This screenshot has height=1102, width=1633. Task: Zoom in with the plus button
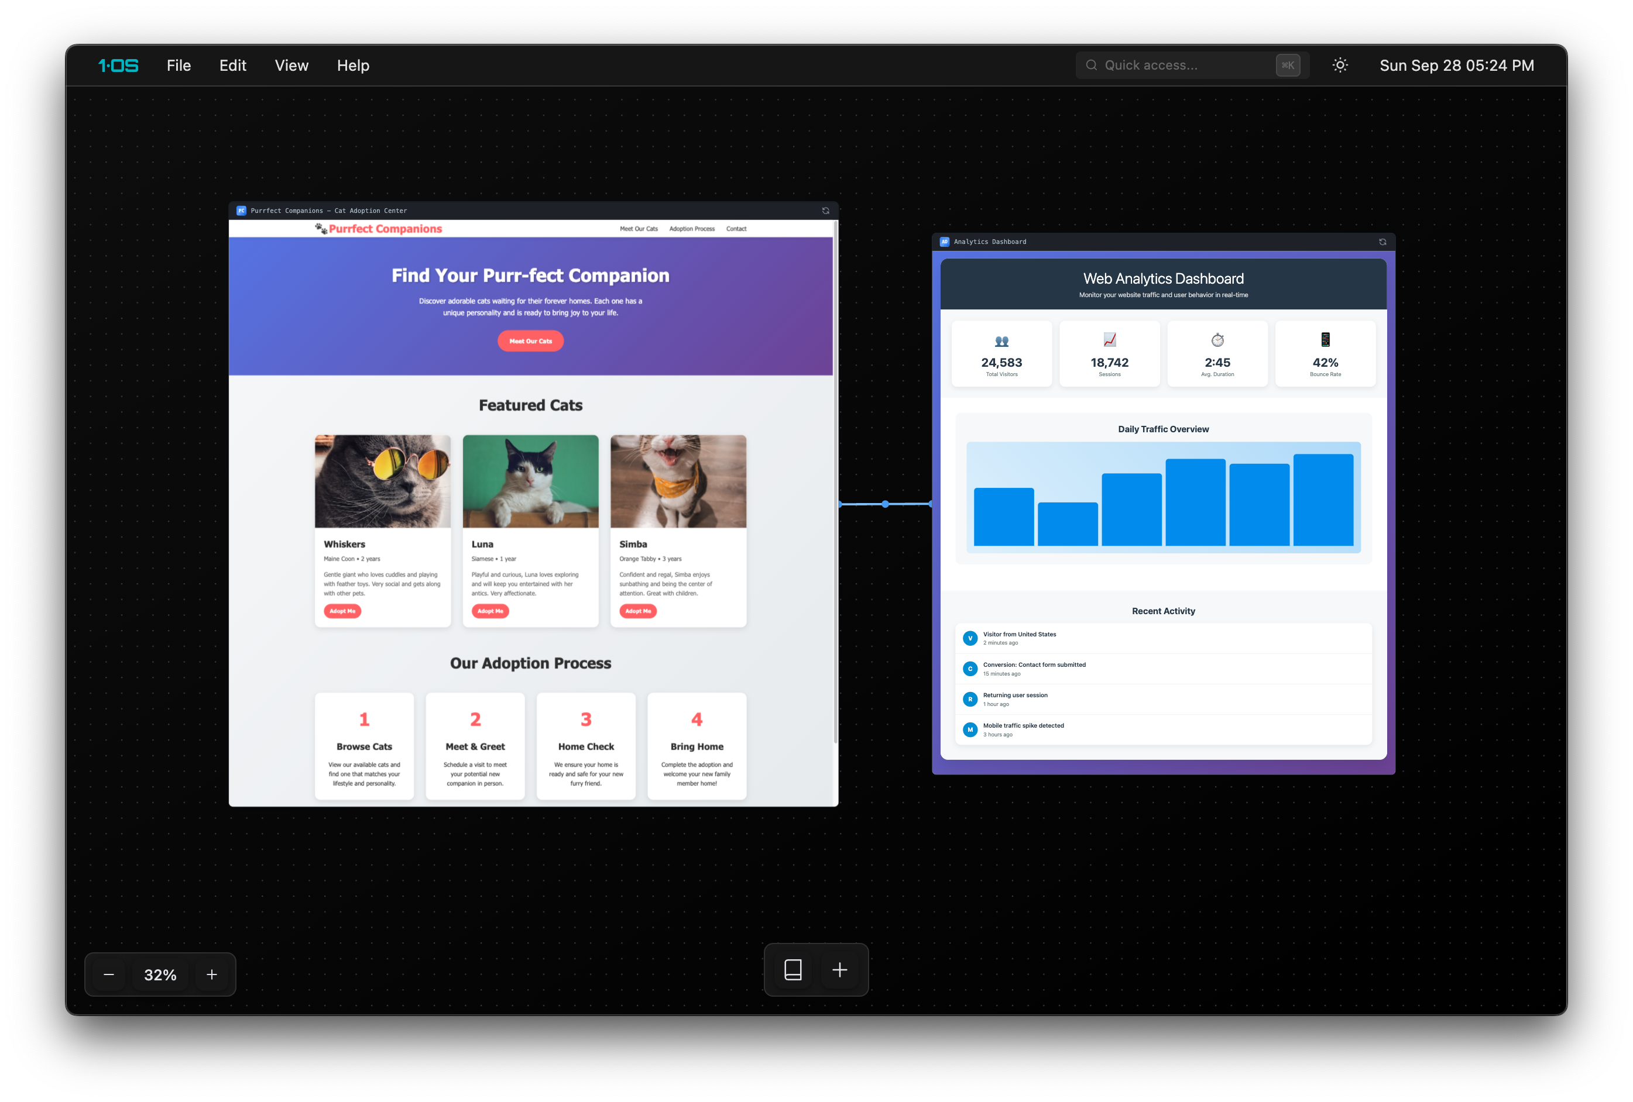211,975
